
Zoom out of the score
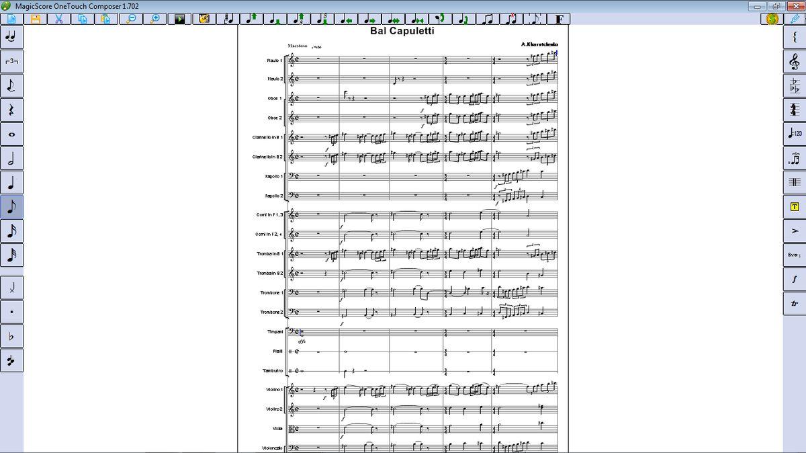click(132, 19)
